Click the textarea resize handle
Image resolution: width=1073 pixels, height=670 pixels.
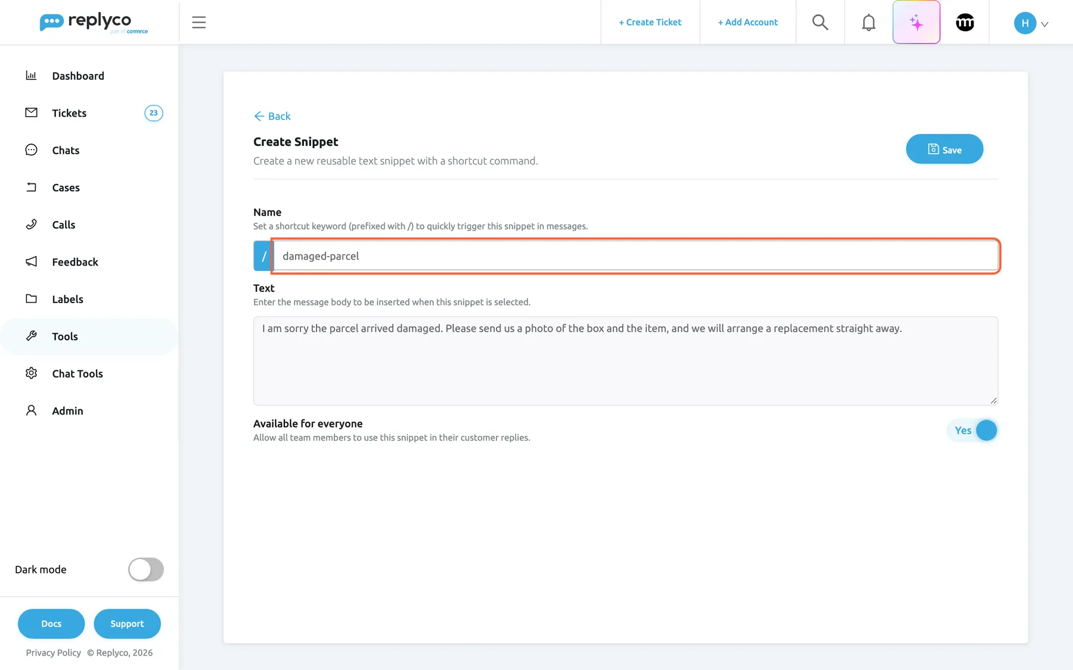(993, 401)
